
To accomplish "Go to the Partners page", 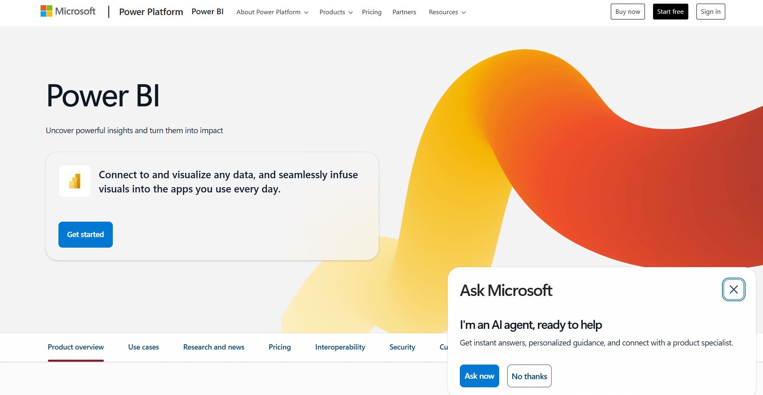I will pos(404,12).
